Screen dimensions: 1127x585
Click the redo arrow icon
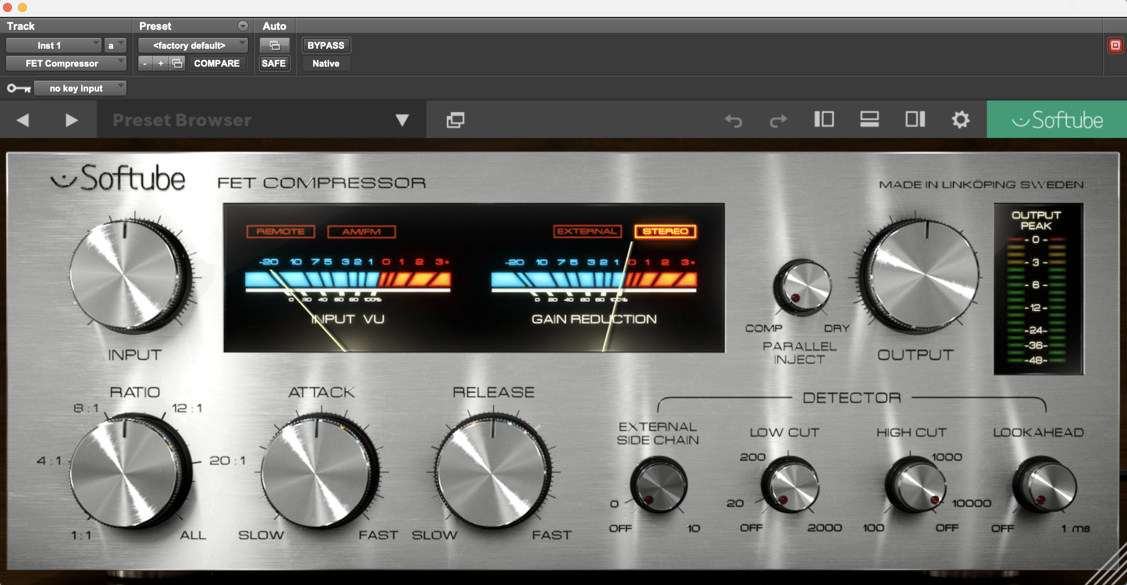tap(778, 120)
